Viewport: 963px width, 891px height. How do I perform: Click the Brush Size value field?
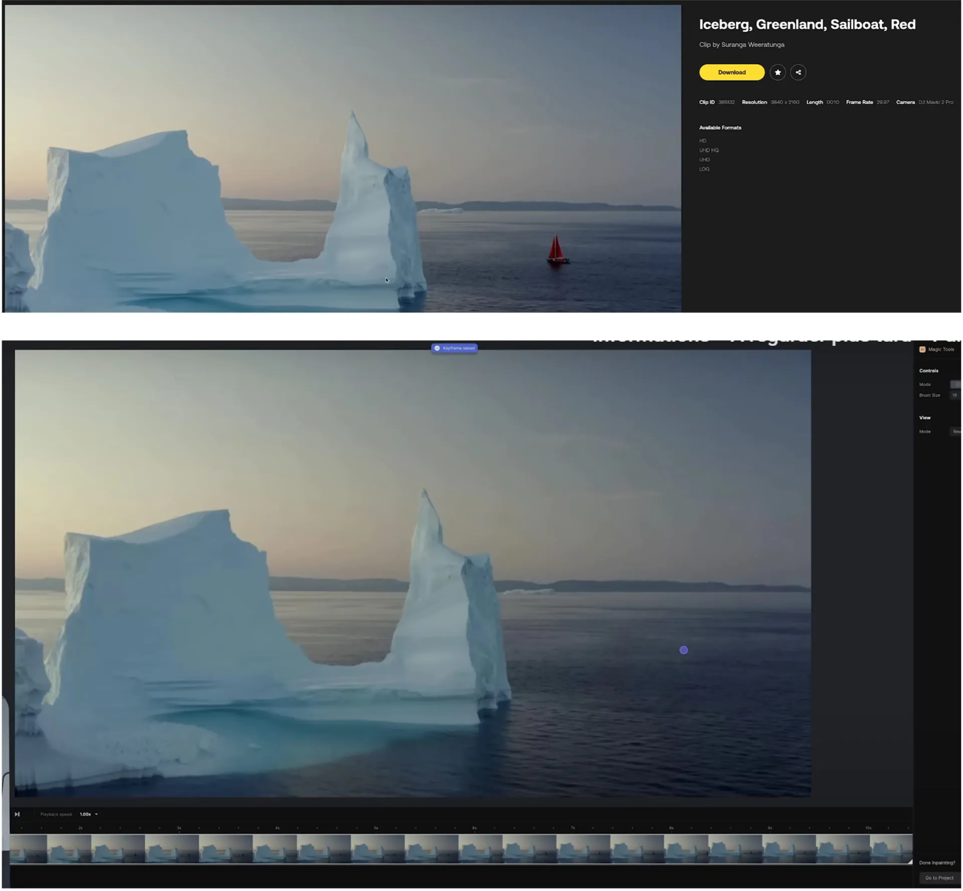(954, 395)
